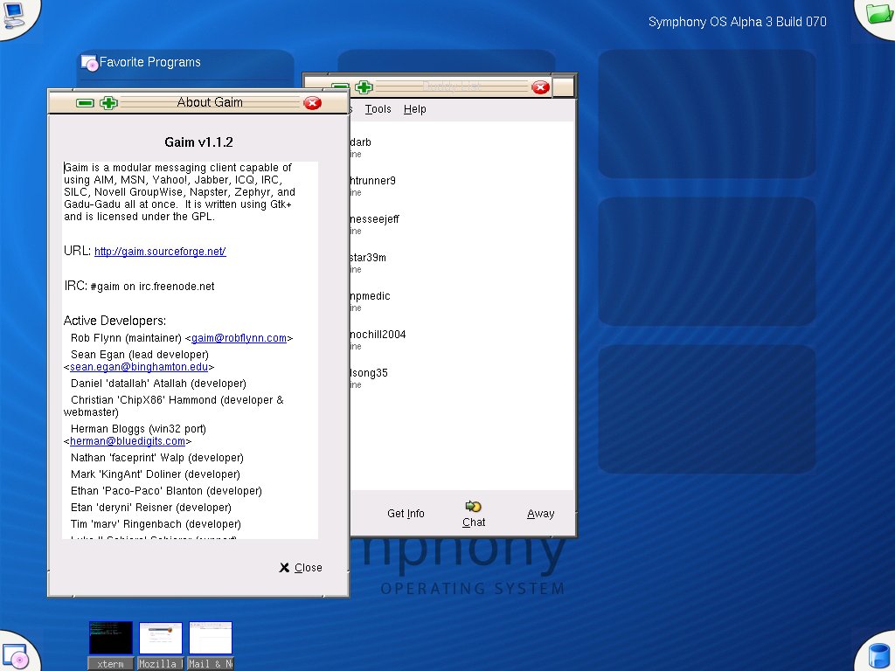Maximize the Buddy List window
This screenshot has width=895, height=671.
[x=364, y=87]
